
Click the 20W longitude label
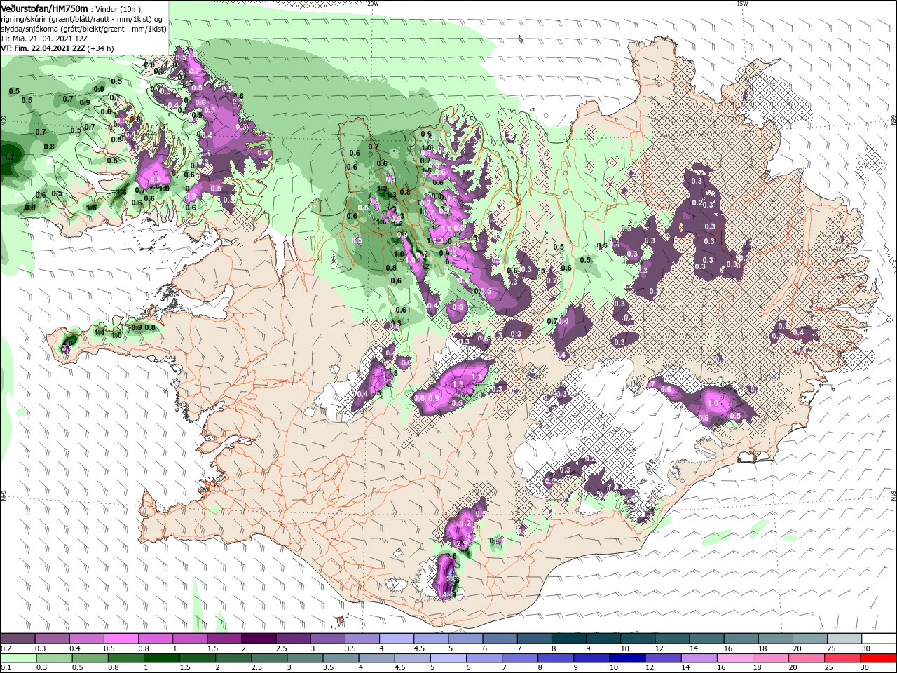click(x=373, y=4)
